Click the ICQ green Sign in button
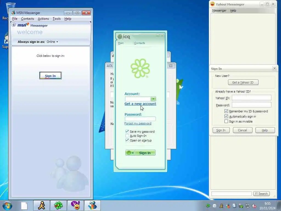 [x=145, y=153]
